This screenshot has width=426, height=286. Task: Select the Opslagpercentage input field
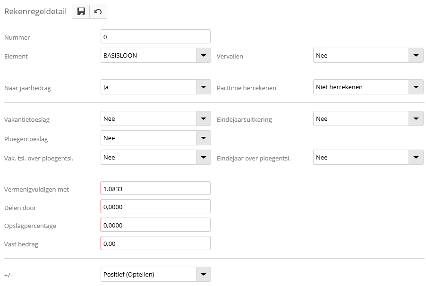155,225
